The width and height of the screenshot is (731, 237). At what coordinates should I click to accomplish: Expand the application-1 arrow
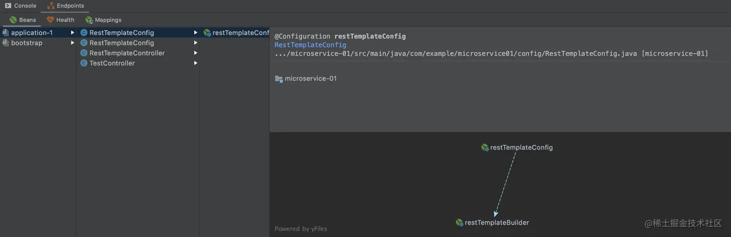73,33
